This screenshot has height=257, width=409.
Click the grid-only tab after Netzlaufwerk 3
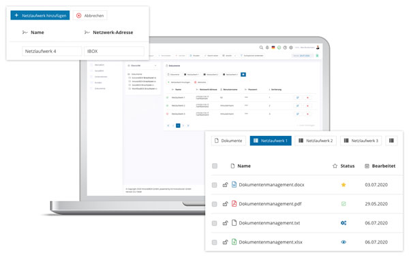tap(391, 141)
